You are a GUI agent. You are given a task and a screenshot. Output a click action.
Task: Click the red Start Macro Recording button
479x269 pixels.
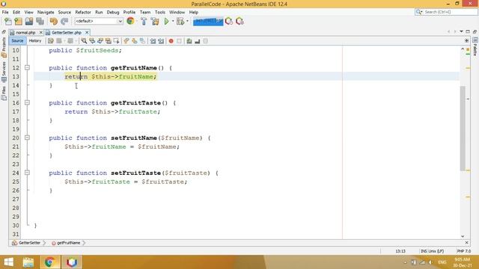tap(171, 41)
